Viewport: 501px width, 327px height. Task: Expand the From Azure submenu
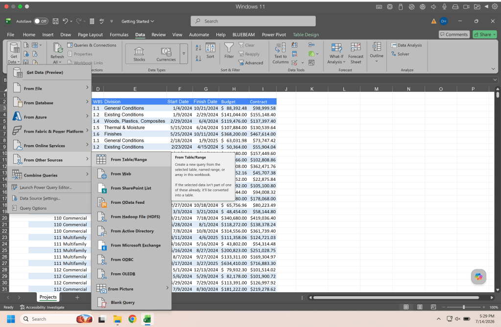pyautogui.click(x=49, y=117)
